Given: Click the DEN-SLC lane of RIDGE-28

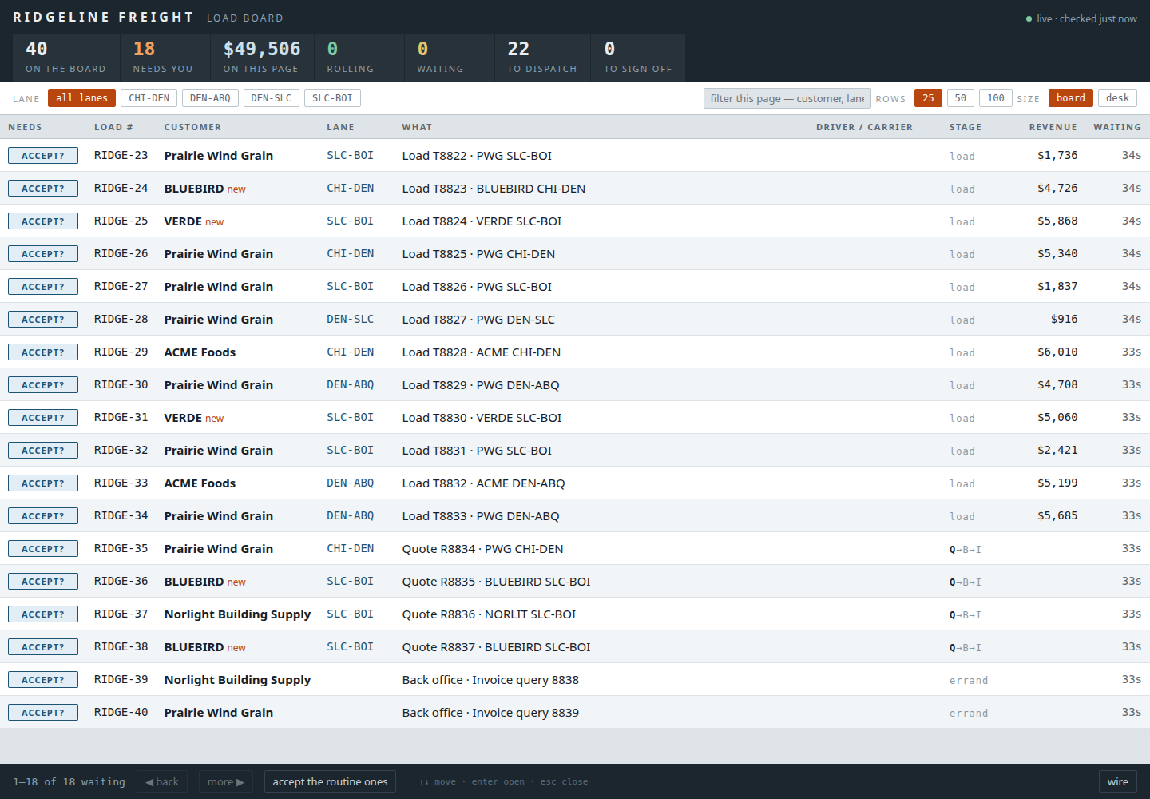Looking at the screenshot, I should click(x=350, y=320).
